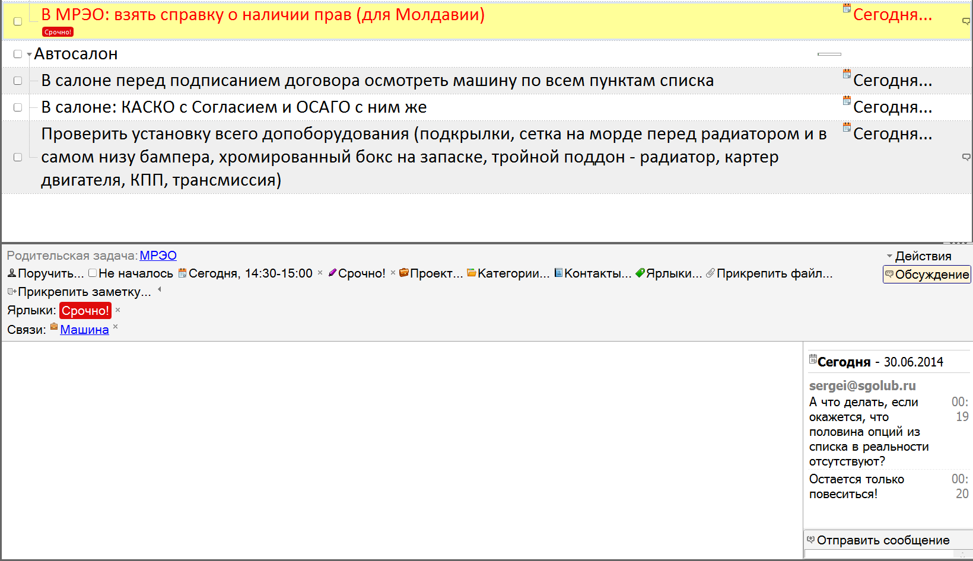Toggle the Обсуждение panel button
This screenshot has height=561, width=973.
(x=927, y=274)
